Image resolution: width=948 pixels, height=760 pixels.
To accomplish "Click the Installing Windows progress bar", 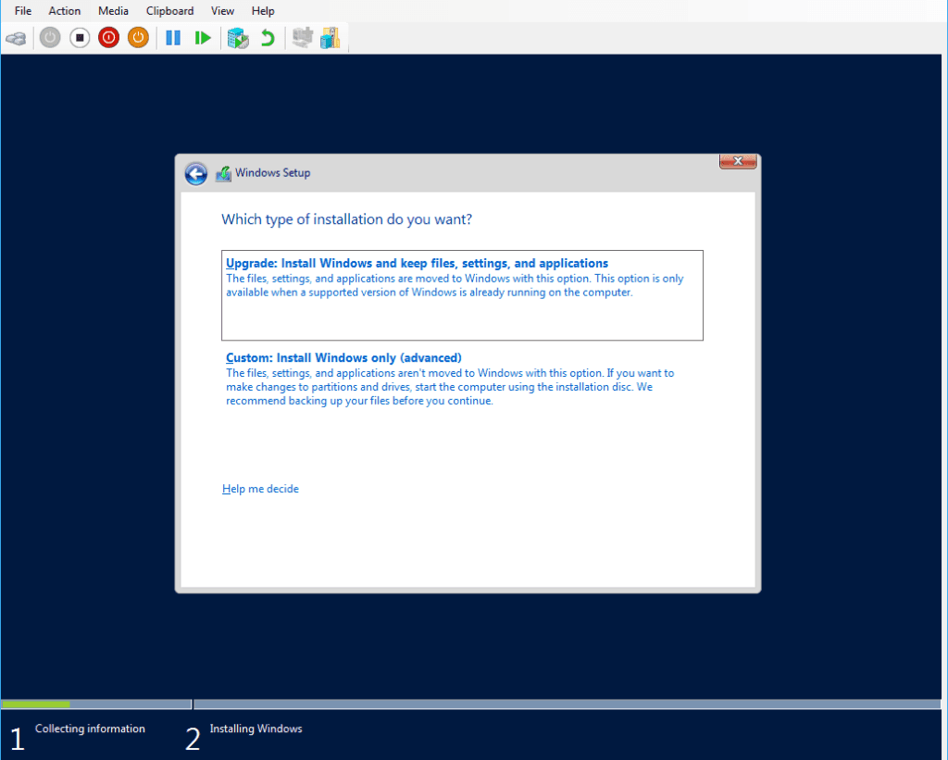I will (568, 704).
